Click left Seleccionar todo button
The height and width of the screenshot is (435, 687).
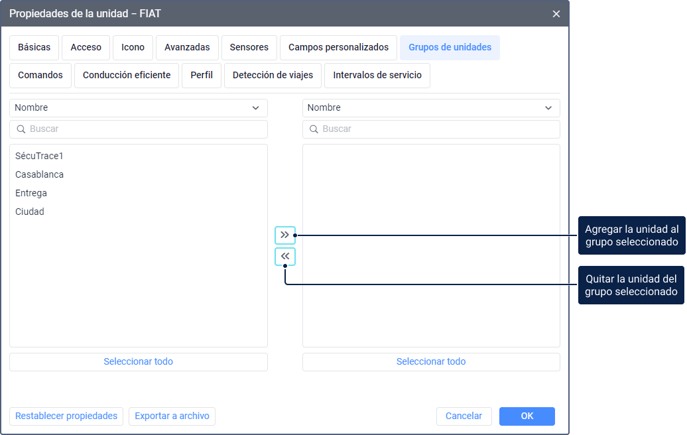pos(139,362)
